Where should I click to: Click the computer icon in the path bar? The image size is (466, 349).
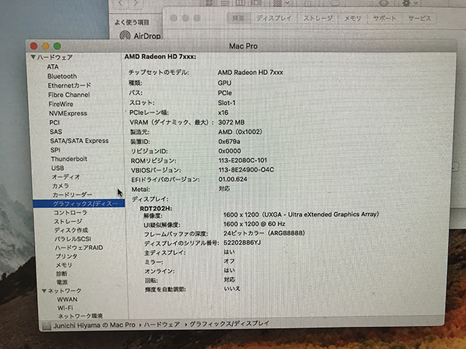47,326
